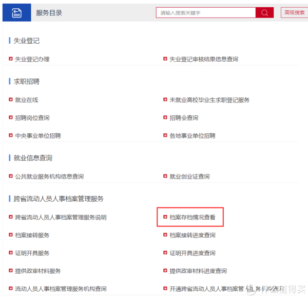Image resolution: width=308 pixels, height=298 pixels.
Task: Open 档案存档情况查看 link
Action: point(192,217)
